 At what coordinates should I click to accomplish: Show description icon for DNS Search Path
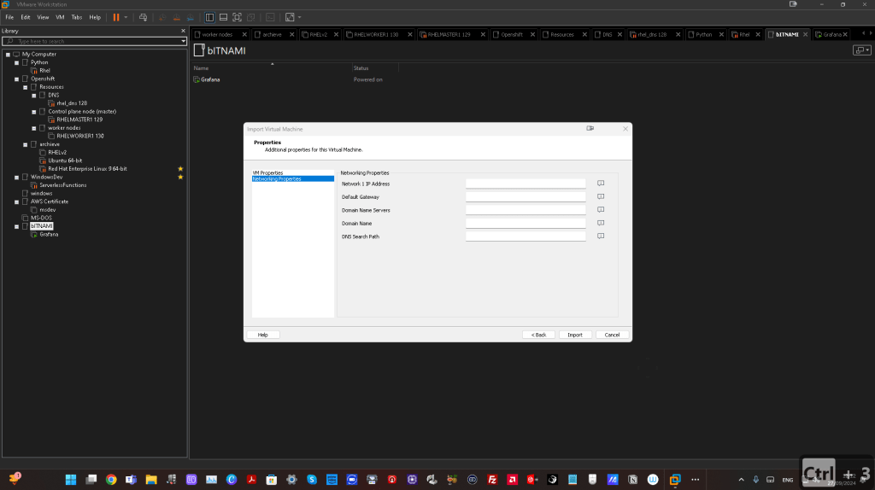[x=601, y=236]
